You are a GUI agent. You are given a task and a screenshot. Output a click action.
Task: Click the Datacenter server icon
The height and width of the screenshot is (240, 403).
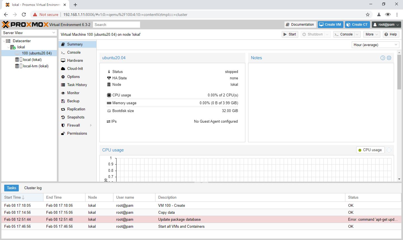(x=8, y=41)
